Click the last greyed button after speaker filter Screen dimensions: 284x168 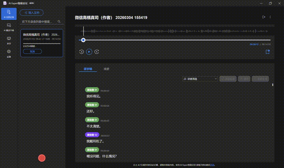click(x=260, y=79)
